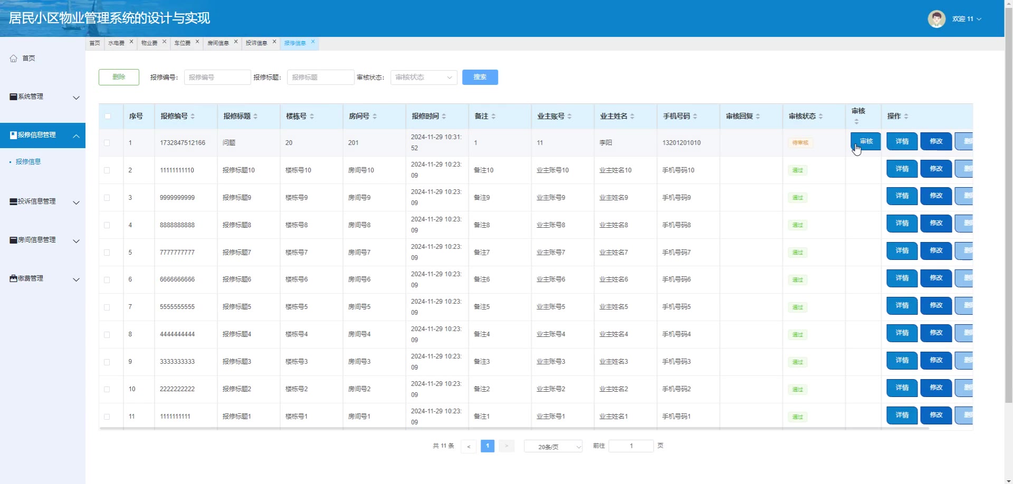The height and width of the screenshot is (484, 1013).
Task: Open the 20条/页 page size dropdown
Action: (552, 447)
